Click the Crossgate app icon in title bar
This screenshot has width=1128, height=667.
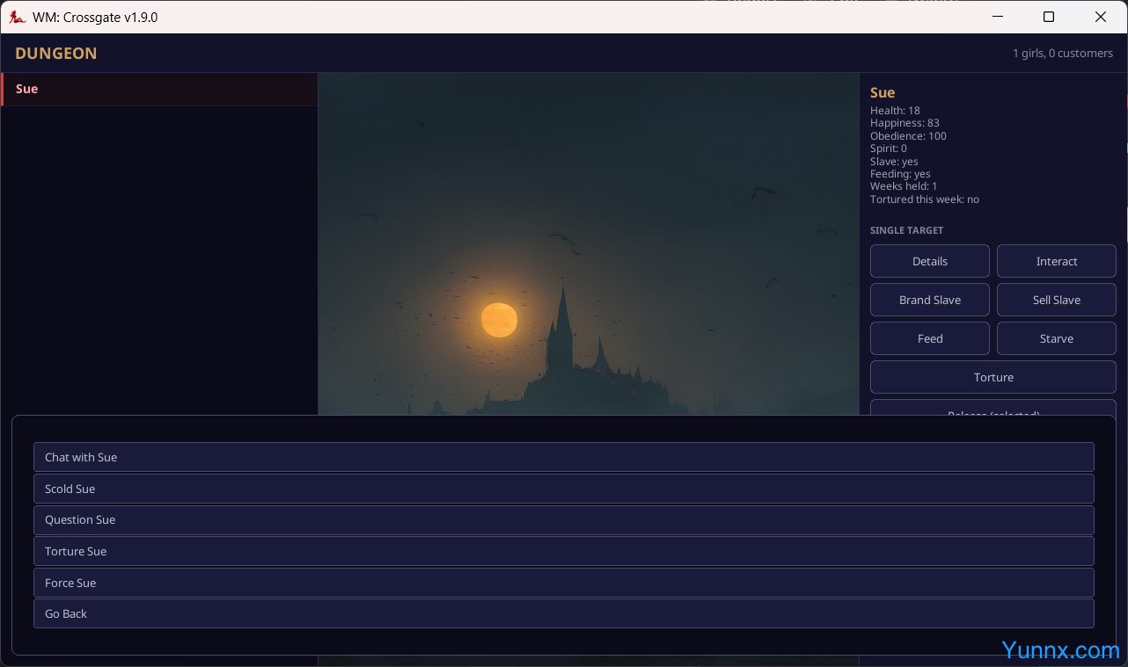pos(17,17)
